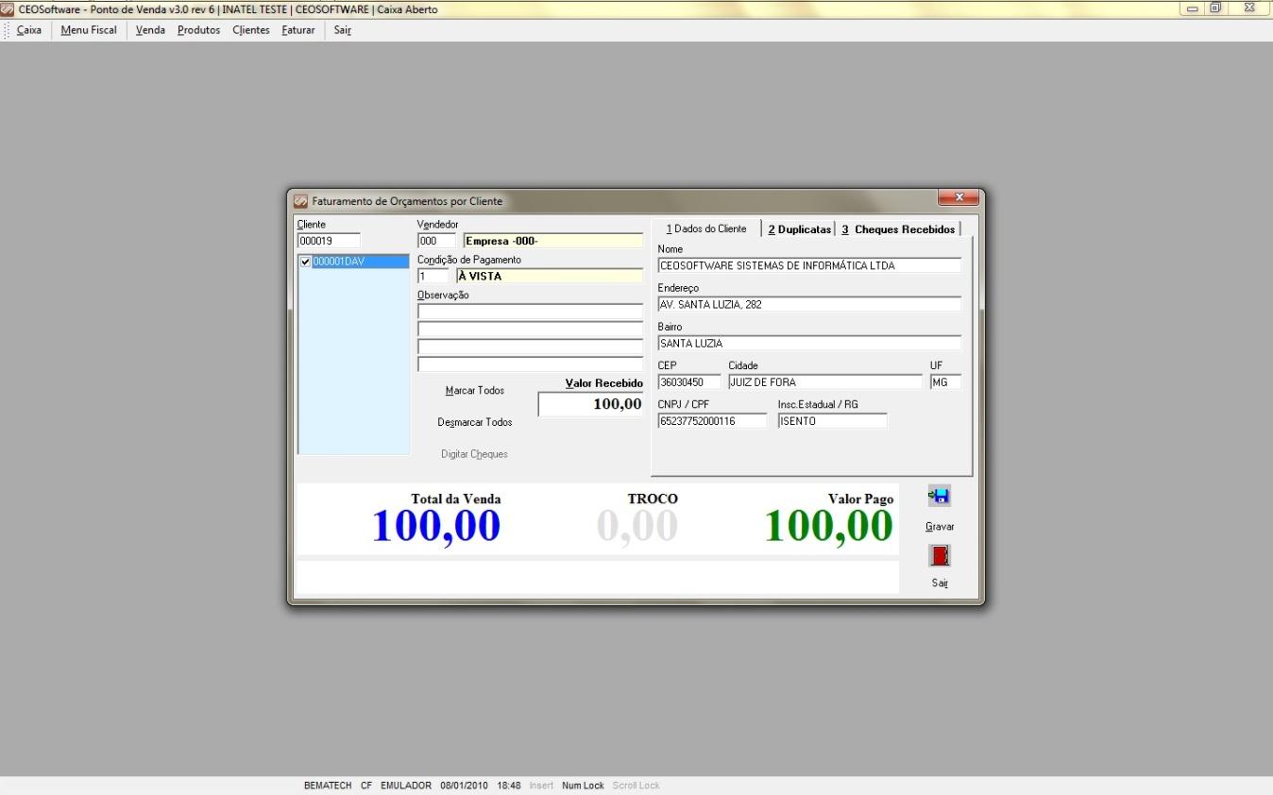Click the Sair menu item
Viewport: 1273px width, 795px height.
[x=343, y=30]
